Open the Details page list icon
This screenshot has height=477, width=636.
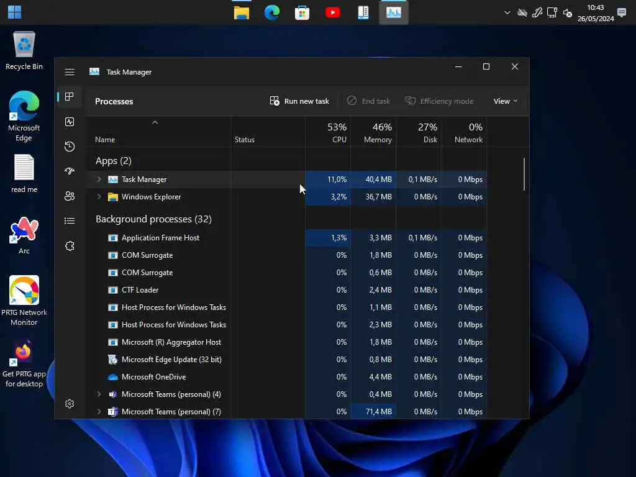[70, 220]
